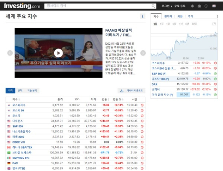223x171 pixels.
Task: Click the Korean flag beside 코스닥
Action: [x=9, y=116]
